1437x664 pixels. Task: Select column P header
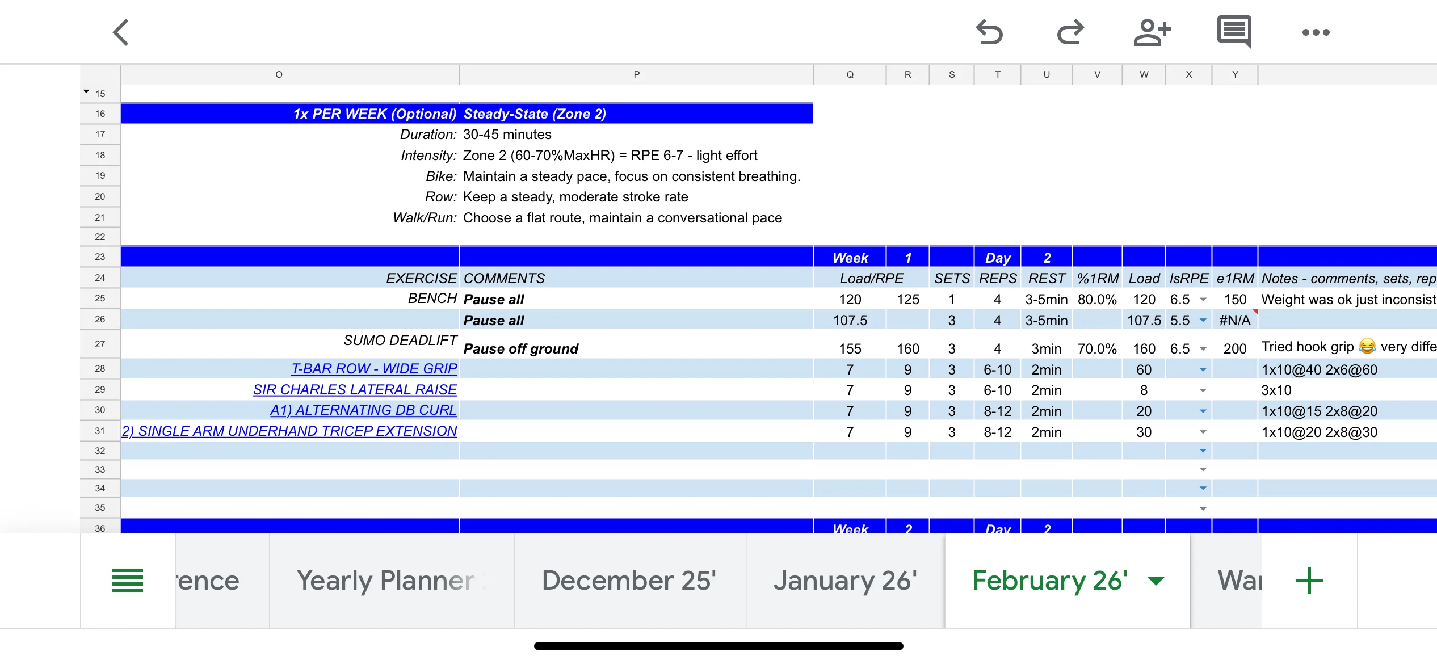636,74
